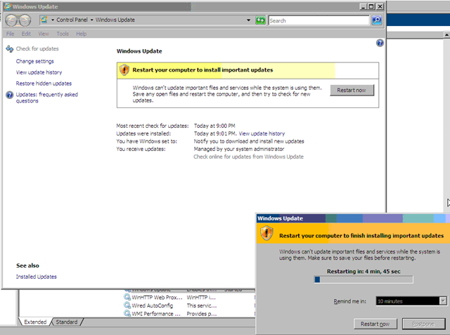Open the blue help question mark icon
This screenshot has width=450, height=335.
pyautogui.click(x=380, y=43)
